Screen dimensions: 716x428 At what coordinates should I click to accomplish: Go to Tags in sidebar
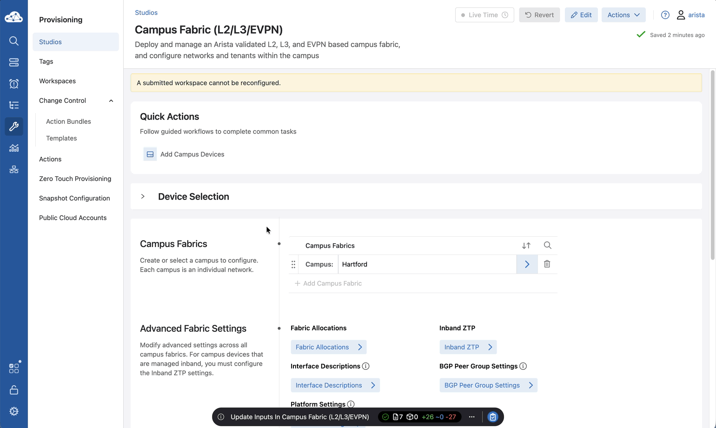(46, 61)
